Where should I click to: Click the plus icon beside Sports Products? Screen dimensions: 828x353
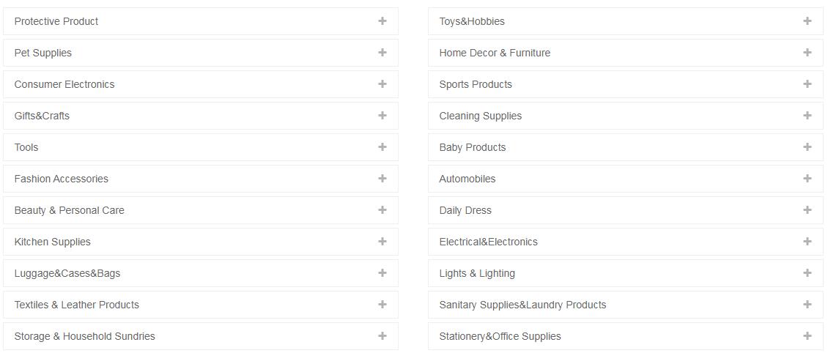pos(807,84)
